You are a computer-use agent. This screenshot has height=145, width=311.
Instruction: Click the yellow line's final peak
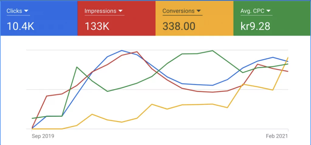click(x=288, y=58)
